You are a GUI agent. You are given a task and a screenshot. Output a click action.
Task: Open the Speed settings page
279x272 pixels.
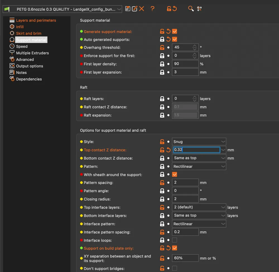click(22, 46)
